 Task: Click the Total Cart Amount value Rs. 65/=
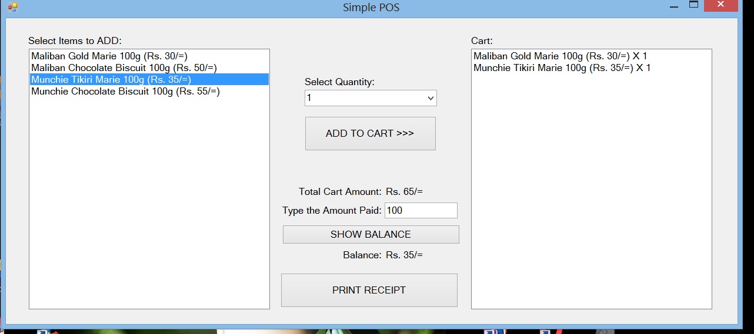(405, 191)
